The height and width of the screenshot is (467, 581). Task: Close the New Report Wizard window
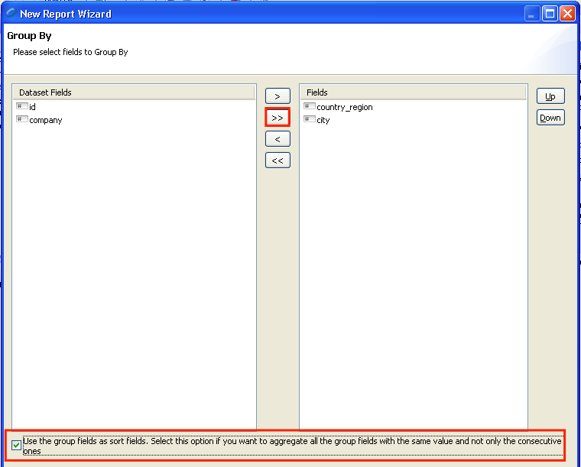pos(568,14)
